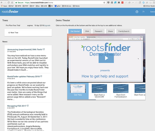The width and height of the screenshot is (155, 131).
Task: Click the blue Vimeo-style V extension icon
Action: [143, 3]
